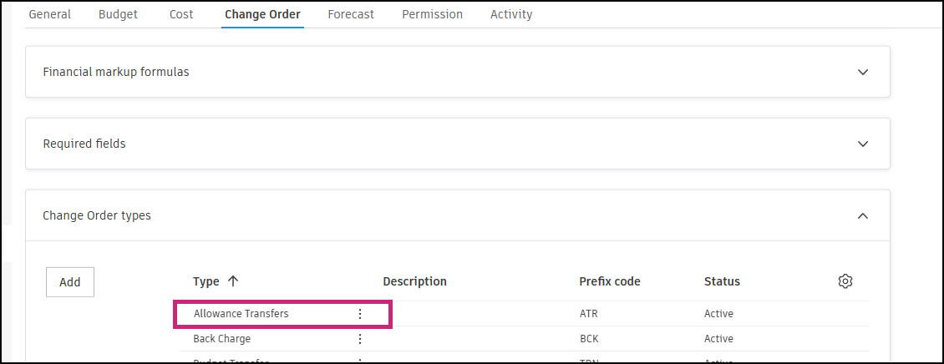
Task: Switch to the General tab
Action: click(x=50, y=14)
